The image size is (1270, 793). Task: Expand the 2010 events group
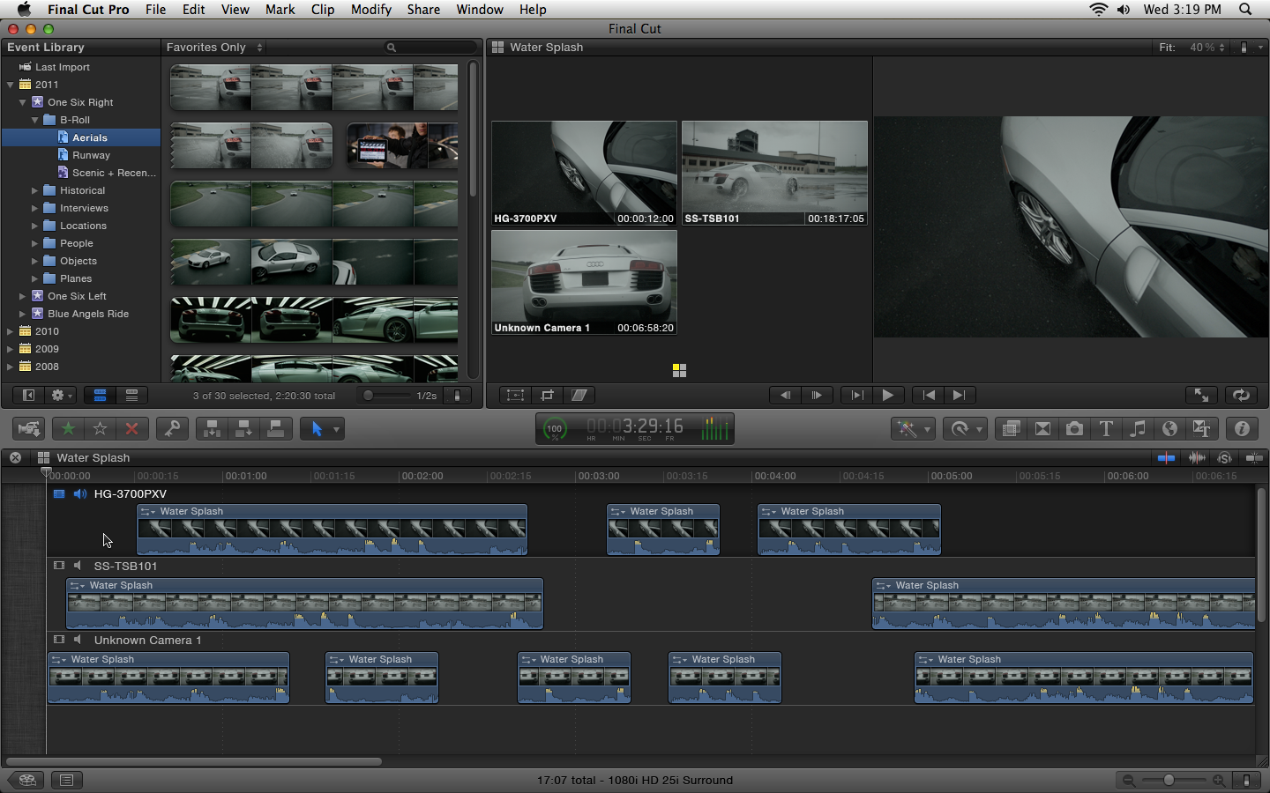coord(11,331)
